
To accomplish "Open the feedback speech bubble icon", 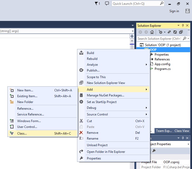I will coord(107,3).
